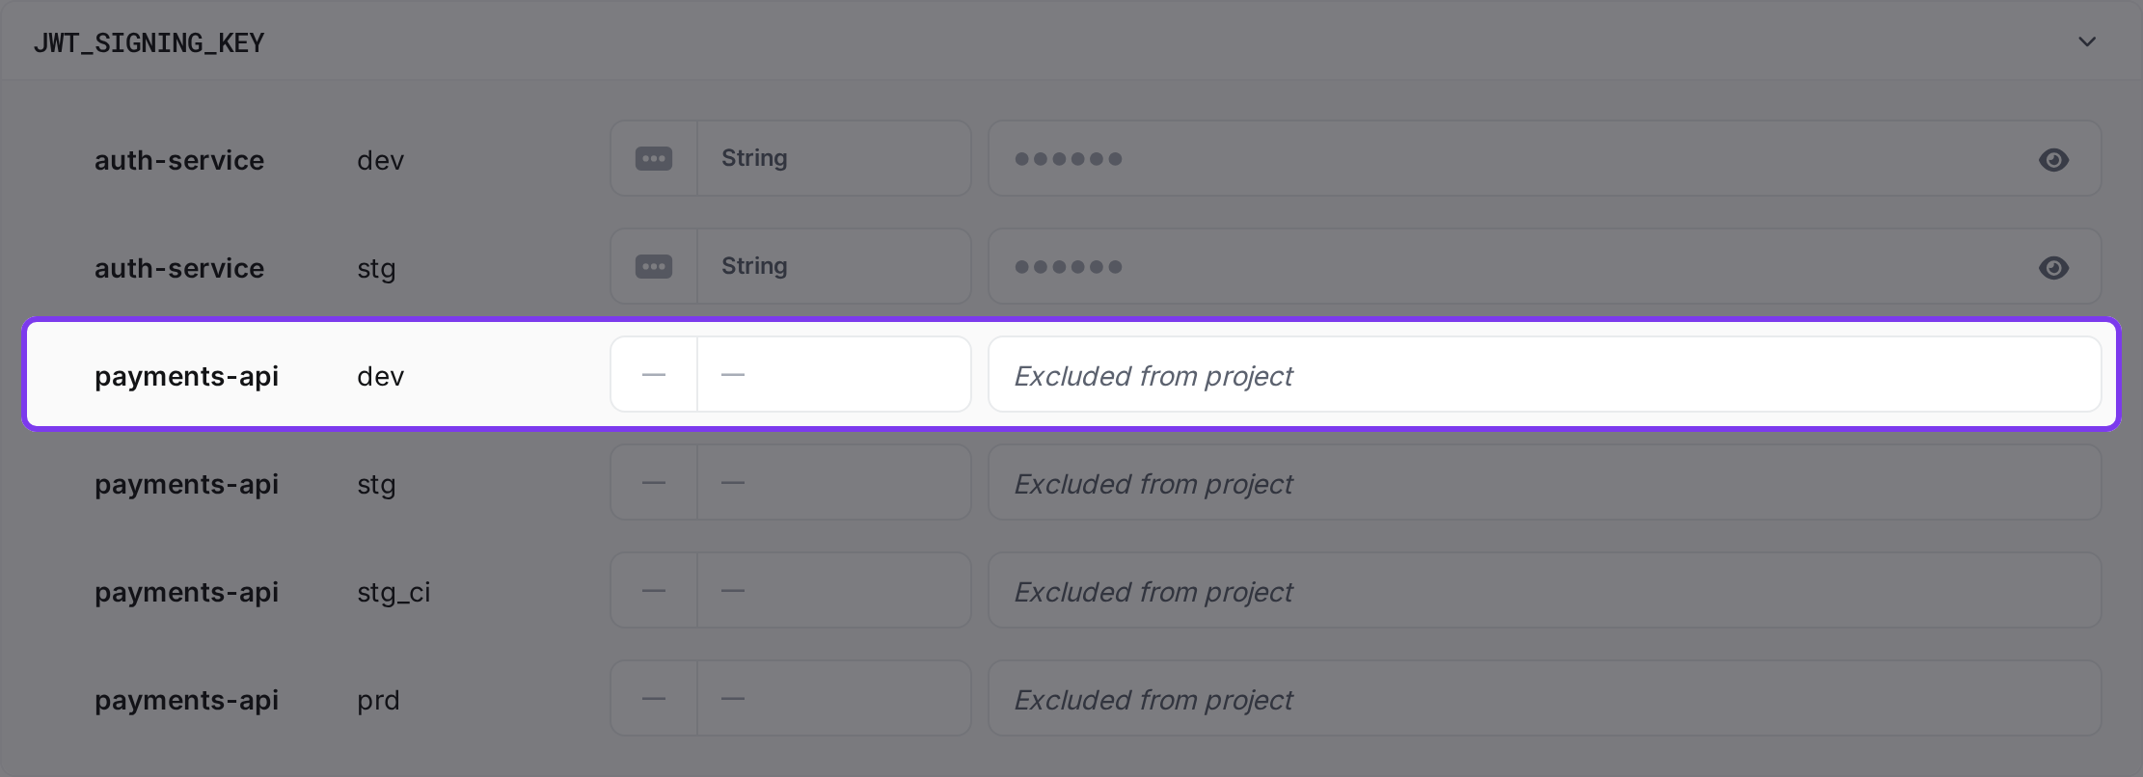Click masked-value icon for auth-service dev
The height and width of the screenshot is (777, 2143).
click(654, 158)
